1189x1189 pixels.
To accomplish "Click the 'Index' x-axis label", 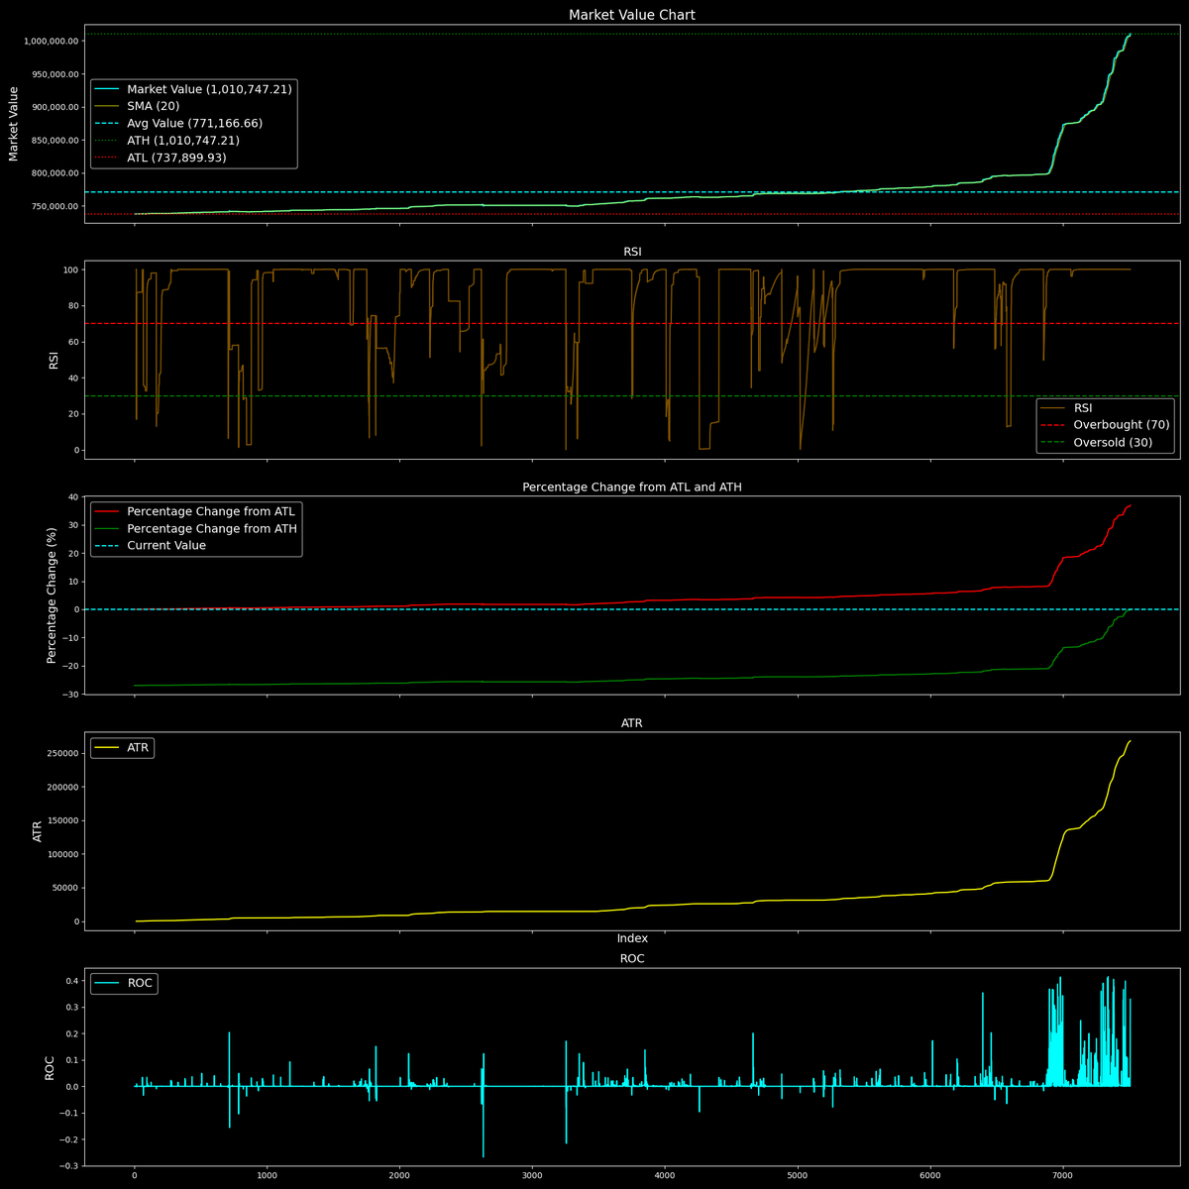I will tap(632, 938).
